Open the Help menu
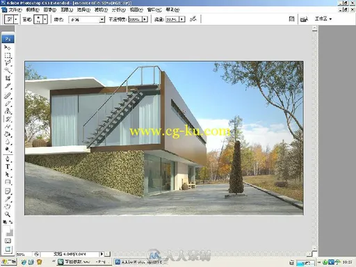This screenshot has height=267, width=356. [x=172, y=10]
